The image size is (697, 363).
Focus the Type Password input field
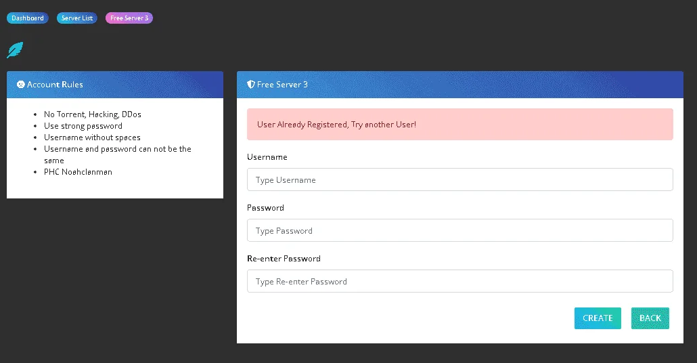(460, 230)
